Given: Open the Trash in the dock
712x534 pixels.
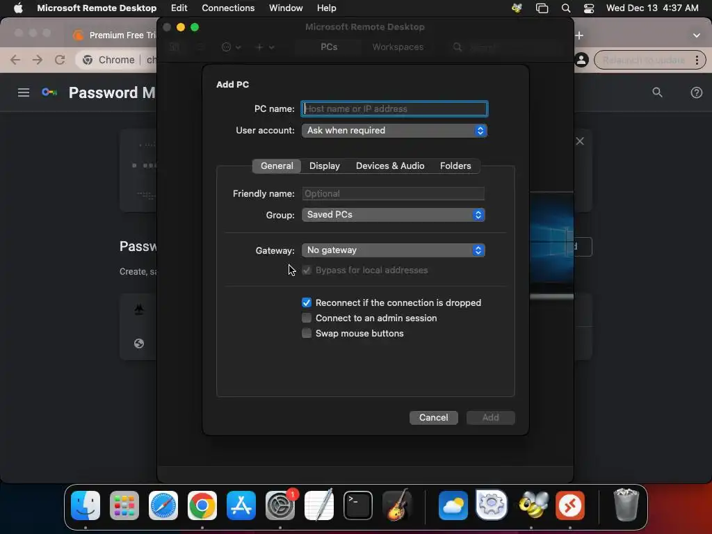Looking at the screenshot, I should (x=626, y=505).
